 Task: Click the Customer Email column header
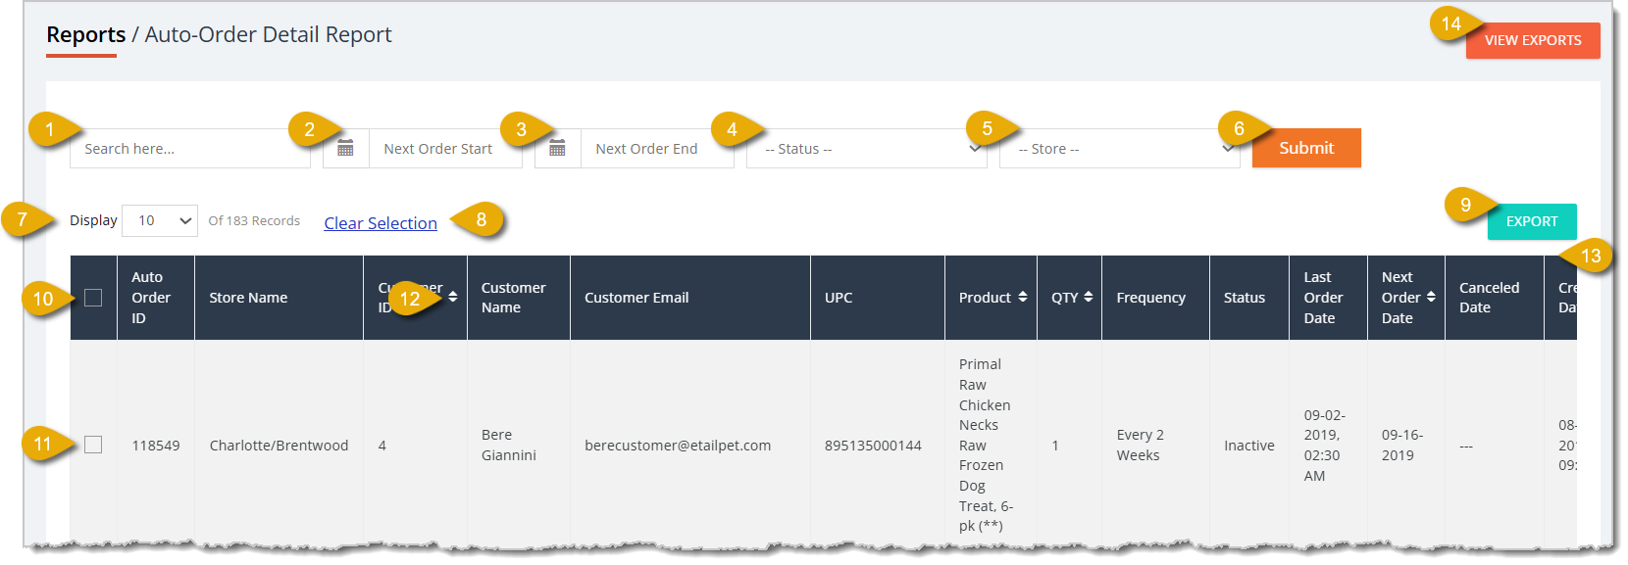pyautogui.click(x=690, y=298)
